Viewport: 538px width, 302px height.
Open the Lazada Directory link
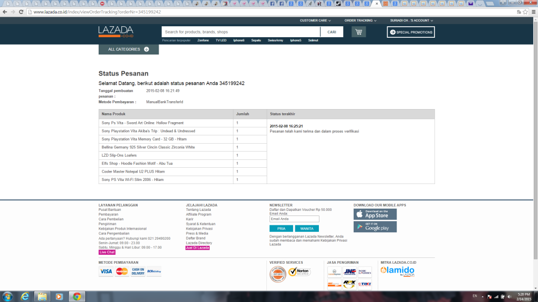point(199,243)
